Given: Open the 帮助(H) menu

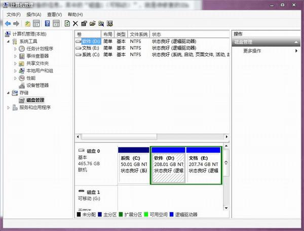Looking at the screenshot, I should (x=75, y=15).
